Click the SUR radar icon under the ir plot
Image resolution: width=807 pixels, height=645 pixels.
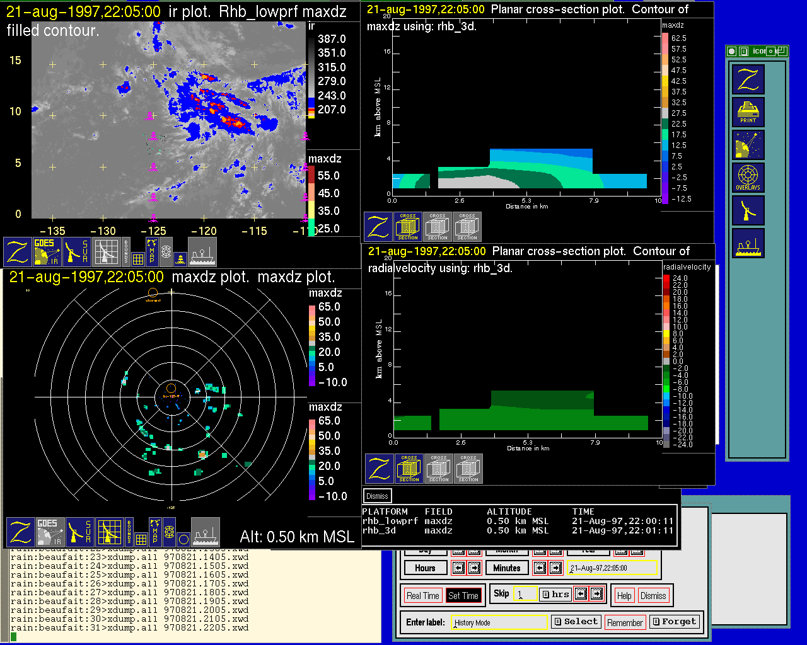77,252
